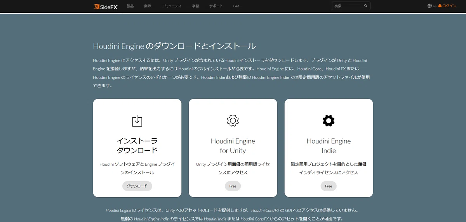The image size is (466, 222).
Task: Click the Houdini Engine for Unity gear icon
Action: pos(233,120)
